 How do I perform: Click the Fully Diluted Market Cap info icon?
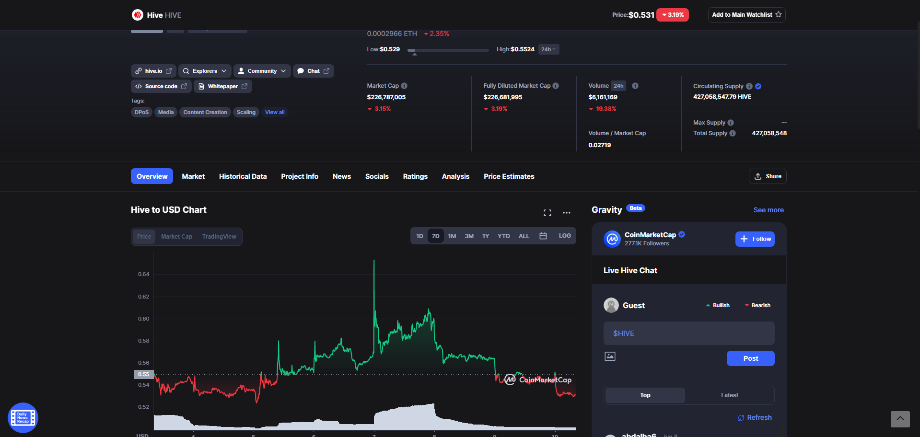pyautogui.click(x=556, y=86)
